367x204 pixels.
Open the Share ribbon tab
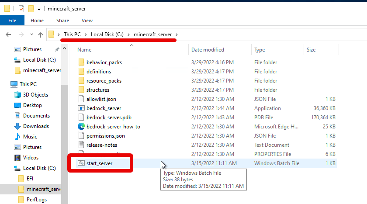click(62, 21)
